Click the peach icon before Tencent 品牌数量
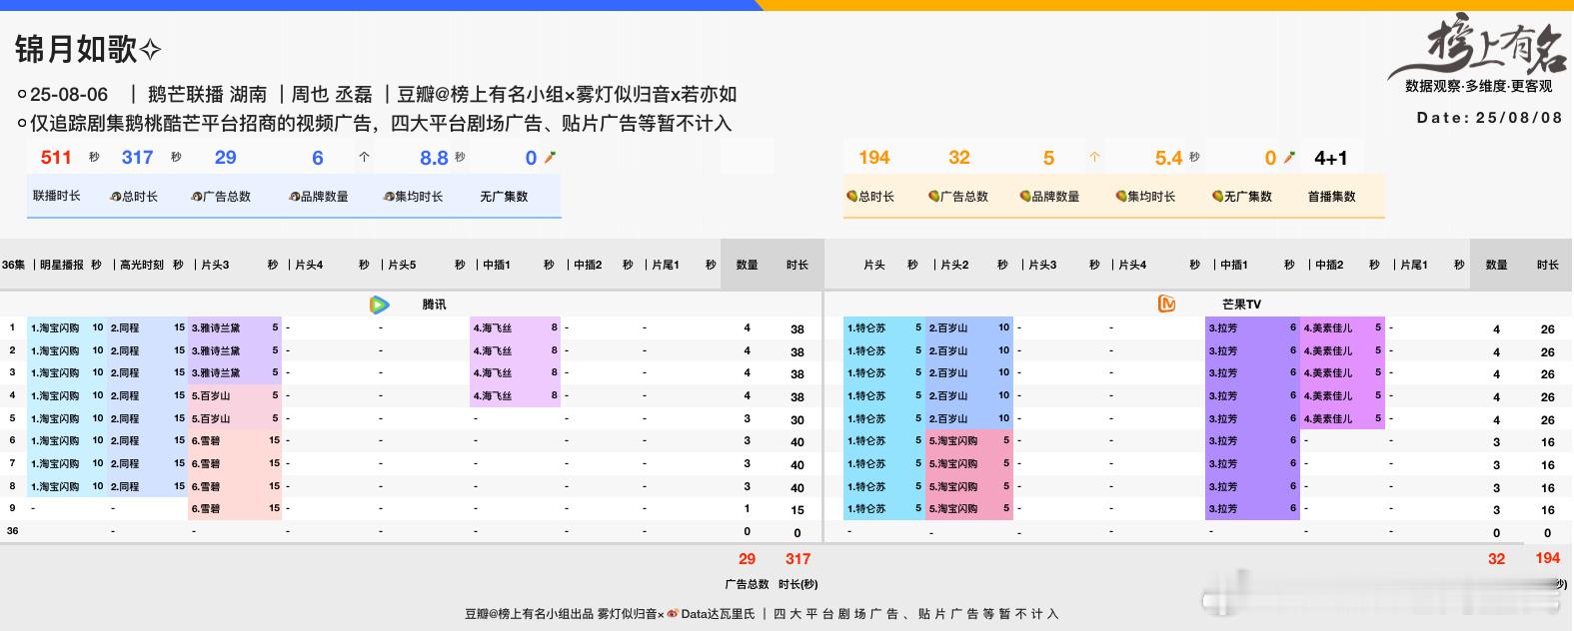This screenshot has height=631, width=1574. (294, 197)
